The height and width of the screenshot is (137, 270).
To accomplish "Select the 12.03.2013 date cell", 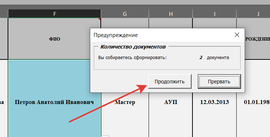I will click(215, 102).
